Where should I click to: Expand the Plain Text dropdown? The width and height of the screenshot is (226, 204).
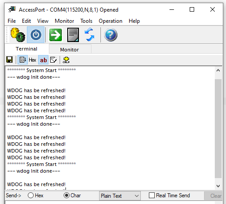pyautogui.click(x=120, y=195)
